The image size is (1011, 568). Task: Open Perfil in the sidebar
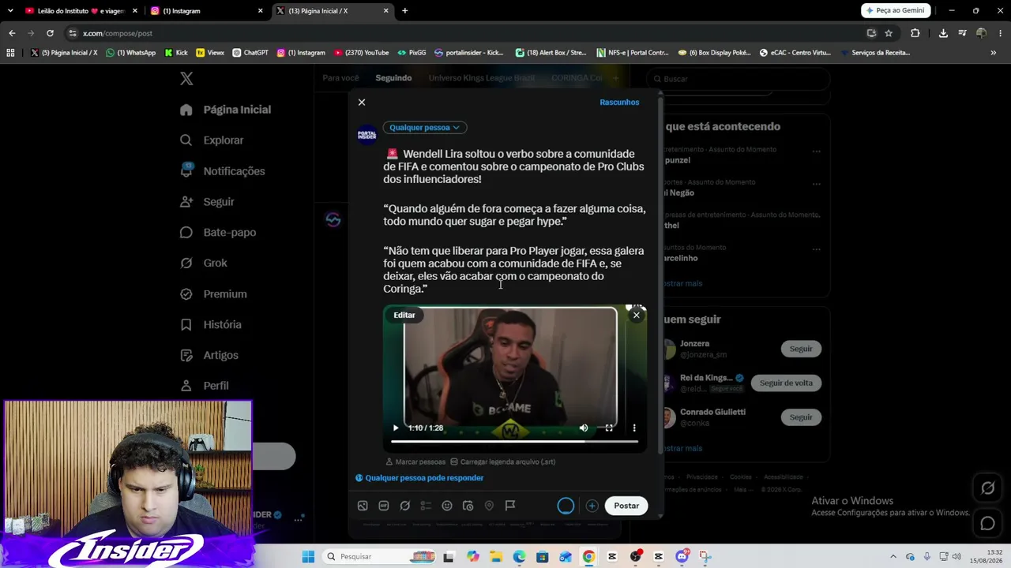click(204, 386)
